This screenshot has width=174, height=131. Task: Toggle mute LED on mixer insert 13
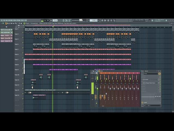coord(137,81)
